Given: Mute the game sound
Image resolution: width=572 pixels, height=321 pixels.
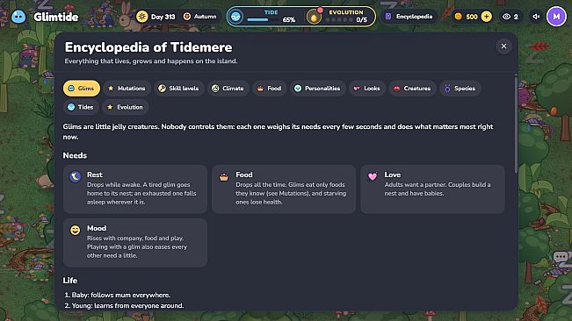Looking at the screenshot, I should point(536,17).
